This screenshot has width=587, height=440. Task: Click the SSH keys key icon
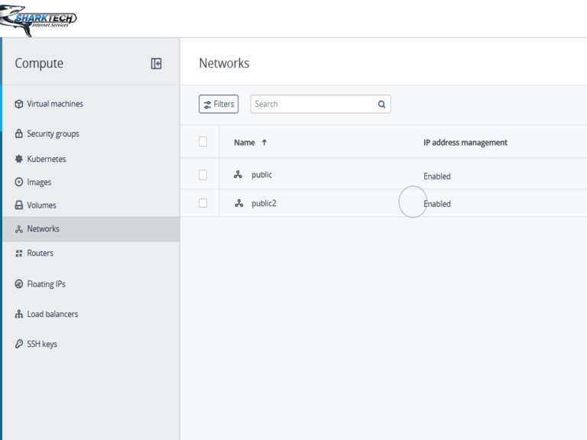tap(19, 344)
